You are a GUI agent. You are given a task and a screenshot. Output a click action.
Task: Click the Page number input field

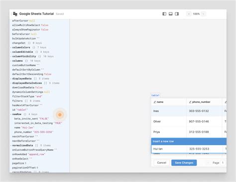223,163
